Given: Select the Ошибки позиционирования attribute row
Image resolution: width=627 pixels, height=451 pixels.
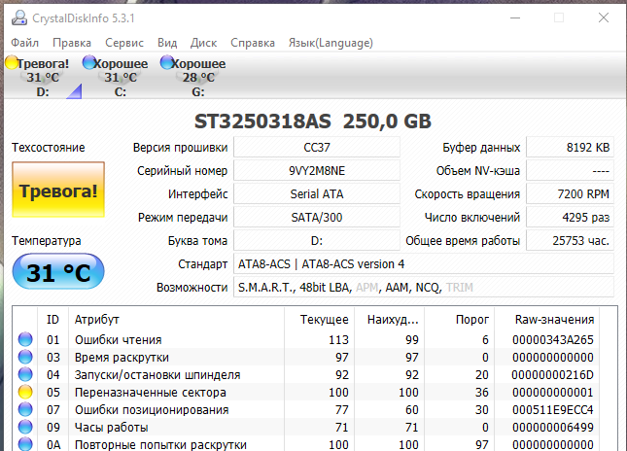Looking at the screenshot, I should tap(306, 409).
